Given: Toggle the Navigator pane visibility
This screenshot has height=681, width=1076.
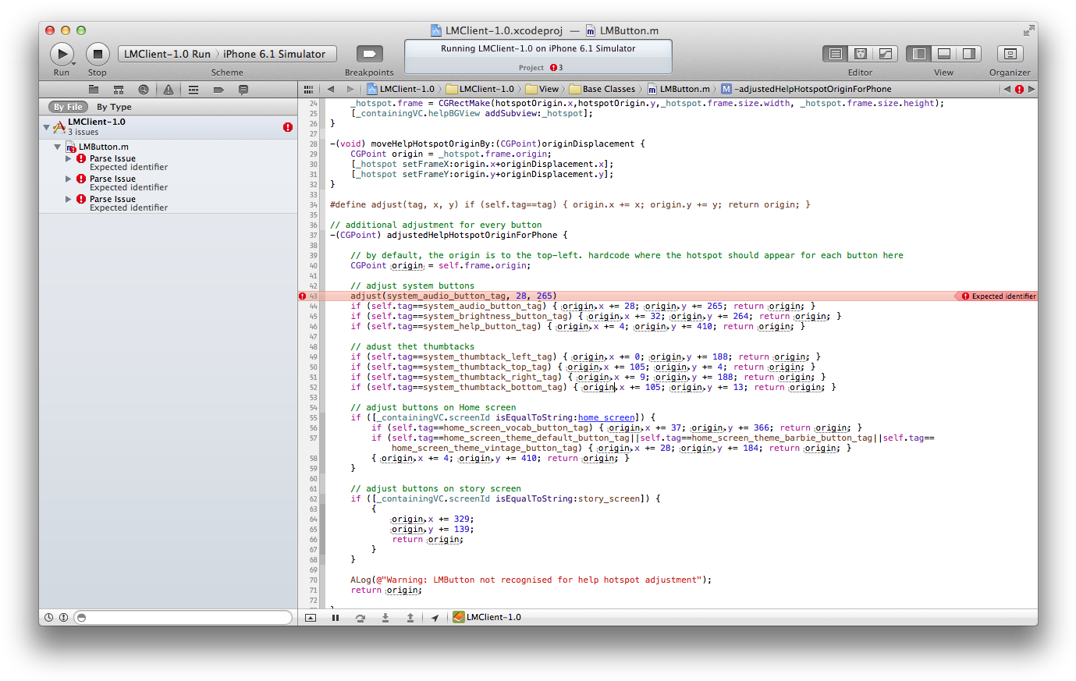Looking at the screenshot, I should point(919,54).
